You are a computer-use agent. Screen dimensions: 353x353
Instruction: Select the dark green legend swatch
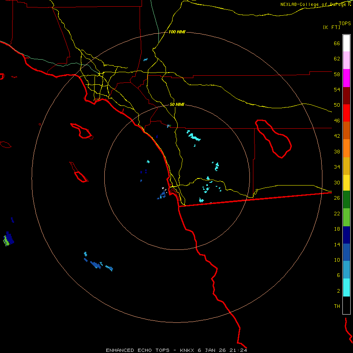pyautogui.click(x=346, y=200)
